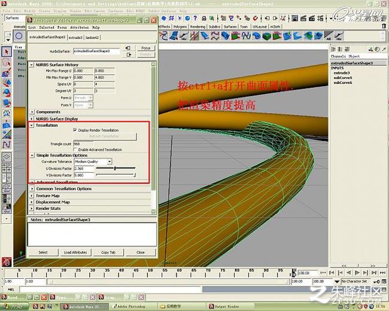Viewport: 389px width, 311px height.
Task: Pick the Paint Selection tool
Action: point(7,72)
